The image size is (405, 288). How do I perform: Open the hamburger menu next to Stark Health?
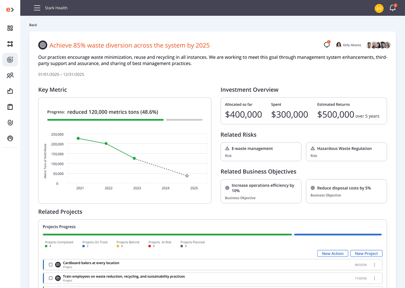37,8
